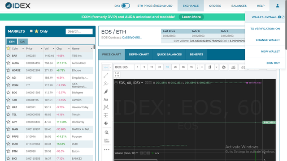Select the 2h chart interval
The width and height of the screenshot is (287, 161).
(x=175, y=67)
